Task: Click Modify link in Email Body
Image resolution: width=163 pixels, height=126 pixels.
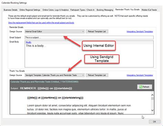Action: pos(29,42)
